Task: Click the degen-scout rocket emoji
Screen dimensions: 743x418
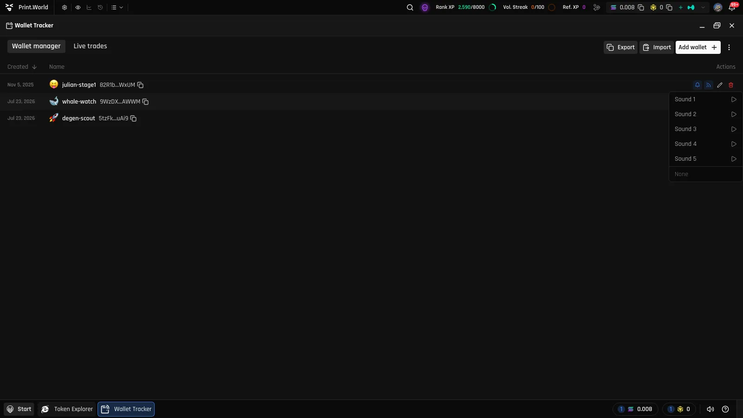Action: click(x=54, y=118)
